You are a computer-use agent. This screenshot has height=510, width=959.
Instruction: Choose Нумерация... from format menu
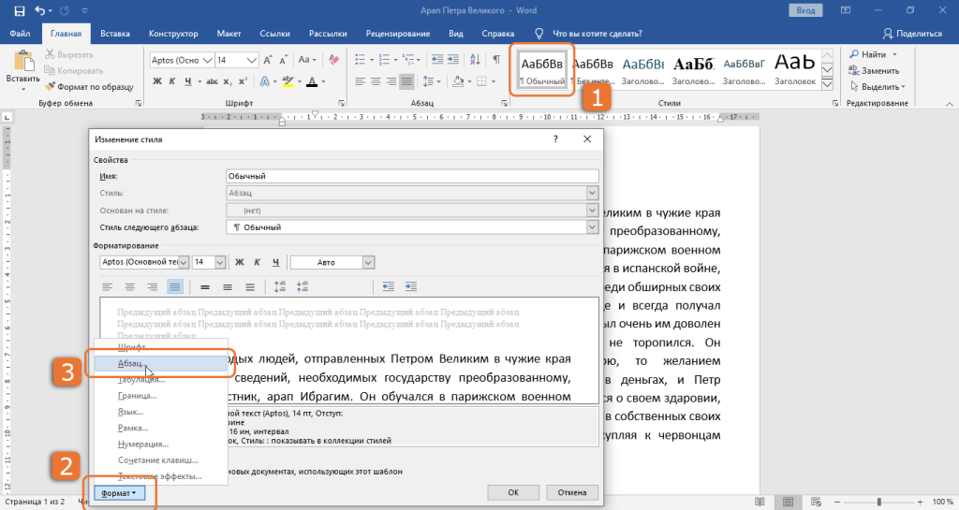pos(160,444)
